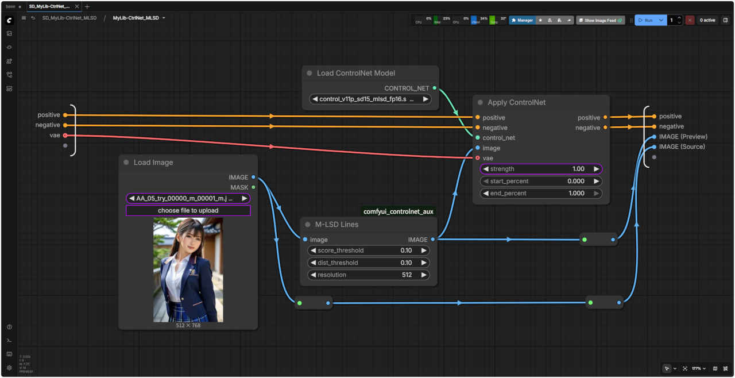Open the help icon in sidebar

[x=9, y=327]
